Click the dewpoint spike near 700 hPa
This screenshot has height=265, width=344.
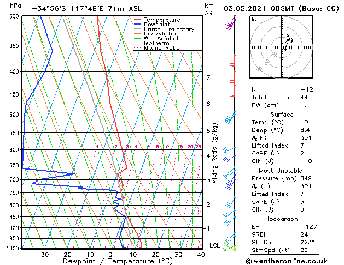pyautogui.click(x=73, y=174)
